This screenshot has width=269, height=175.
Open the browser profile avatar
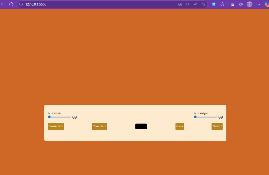pyautogui.click(x=249, y=4)
